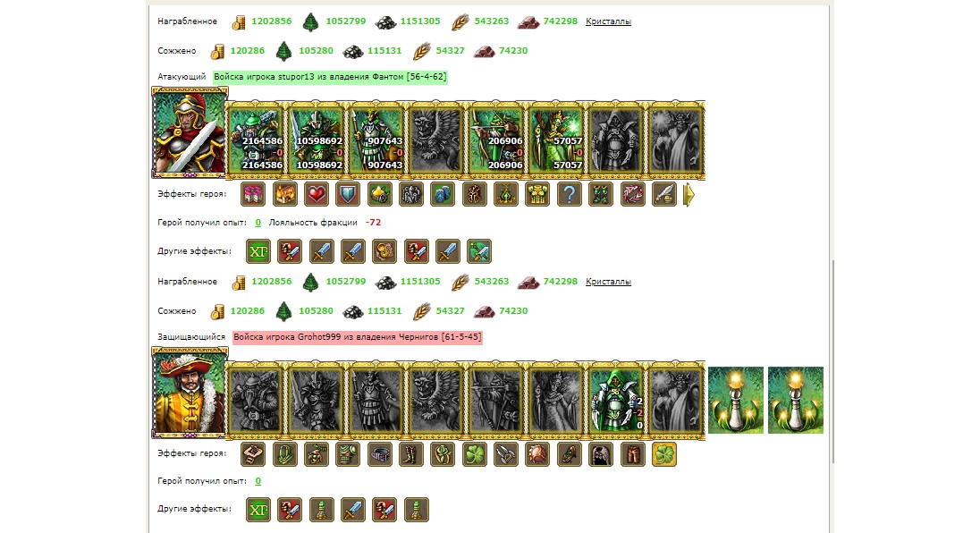The width and height of the screenshot is (980, 533).
Task: Click the vertical scrollbar on the right
Action: click(x=832, y=361)
